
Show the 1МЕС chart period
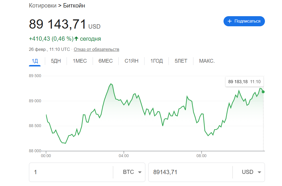tap(80, 61)
